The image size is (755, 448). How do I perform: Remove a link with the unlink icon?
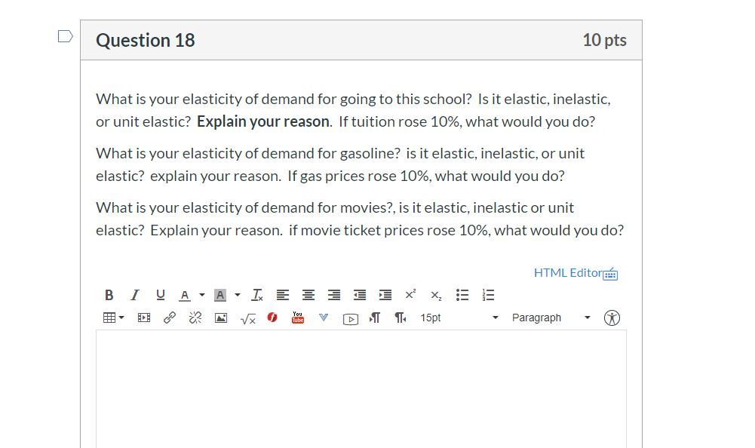[x=194, y=318]
